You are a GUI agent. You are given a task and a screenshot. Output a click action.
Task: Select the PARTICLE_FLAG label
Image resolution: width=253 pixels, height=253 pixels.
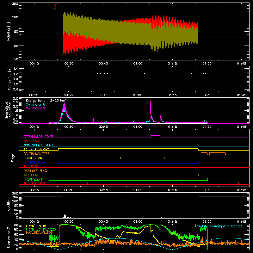35,170
